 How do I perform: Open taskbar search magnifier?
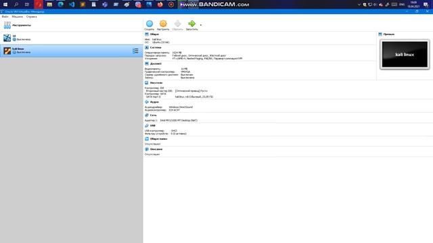[16, 5]
